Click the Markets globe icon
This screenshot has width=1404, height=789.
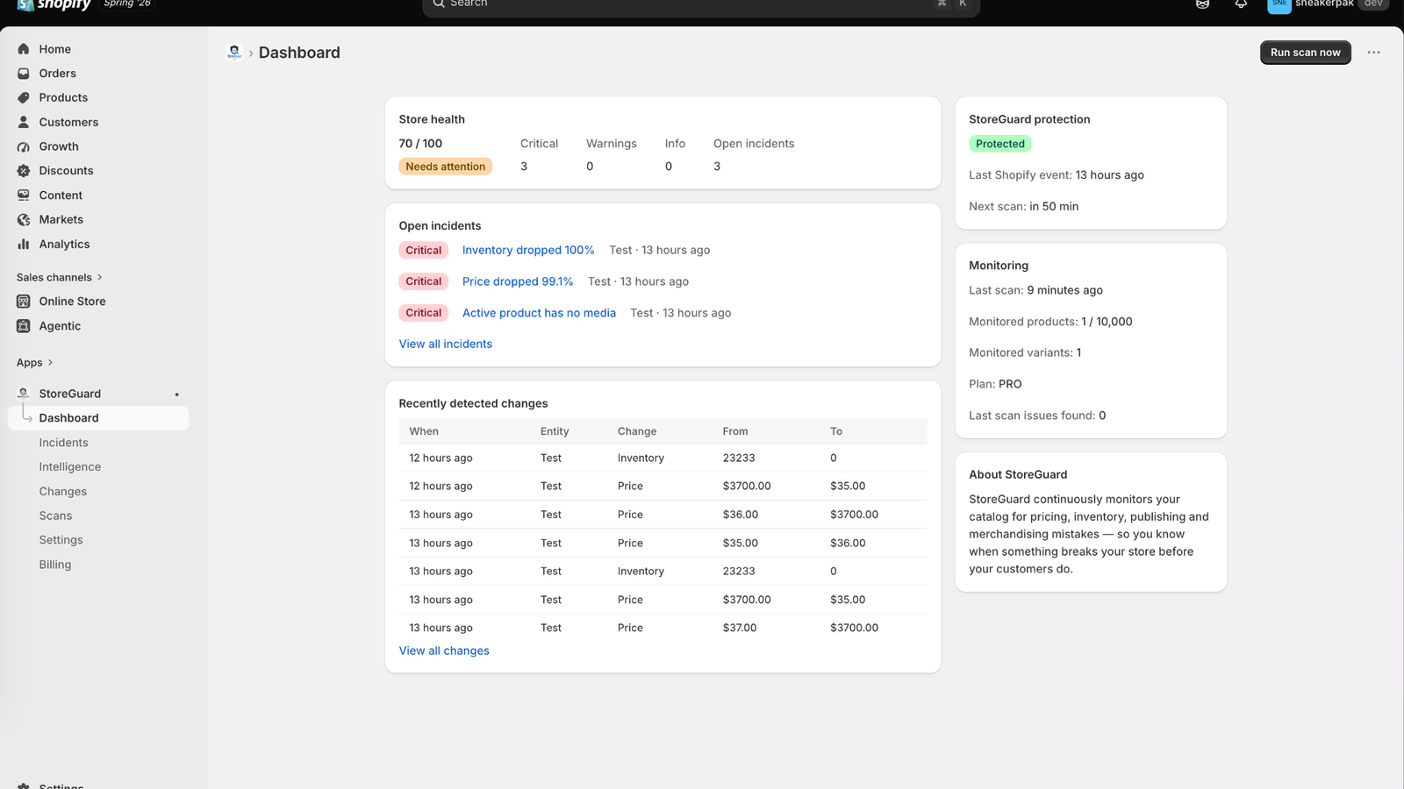coord(24,219)
